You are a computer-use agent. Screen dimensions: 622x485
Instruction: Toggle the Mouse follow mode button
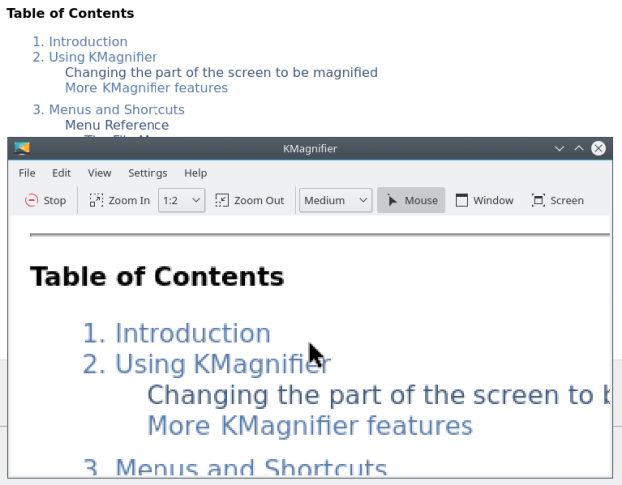[411, 200]
